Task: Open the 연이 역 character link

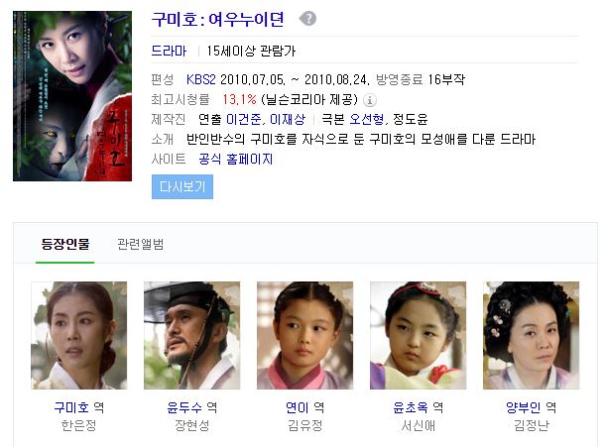Action: (x=304, y=407)
